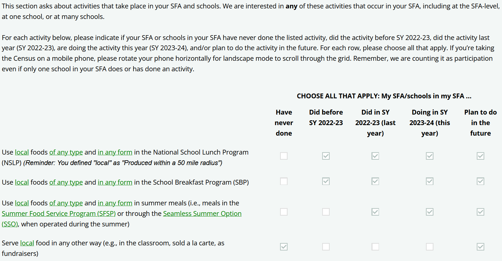The image size is (502, 261).
Task: Open 'Summer Food Service Program (SFSP)' link
Action: (59, 213)
